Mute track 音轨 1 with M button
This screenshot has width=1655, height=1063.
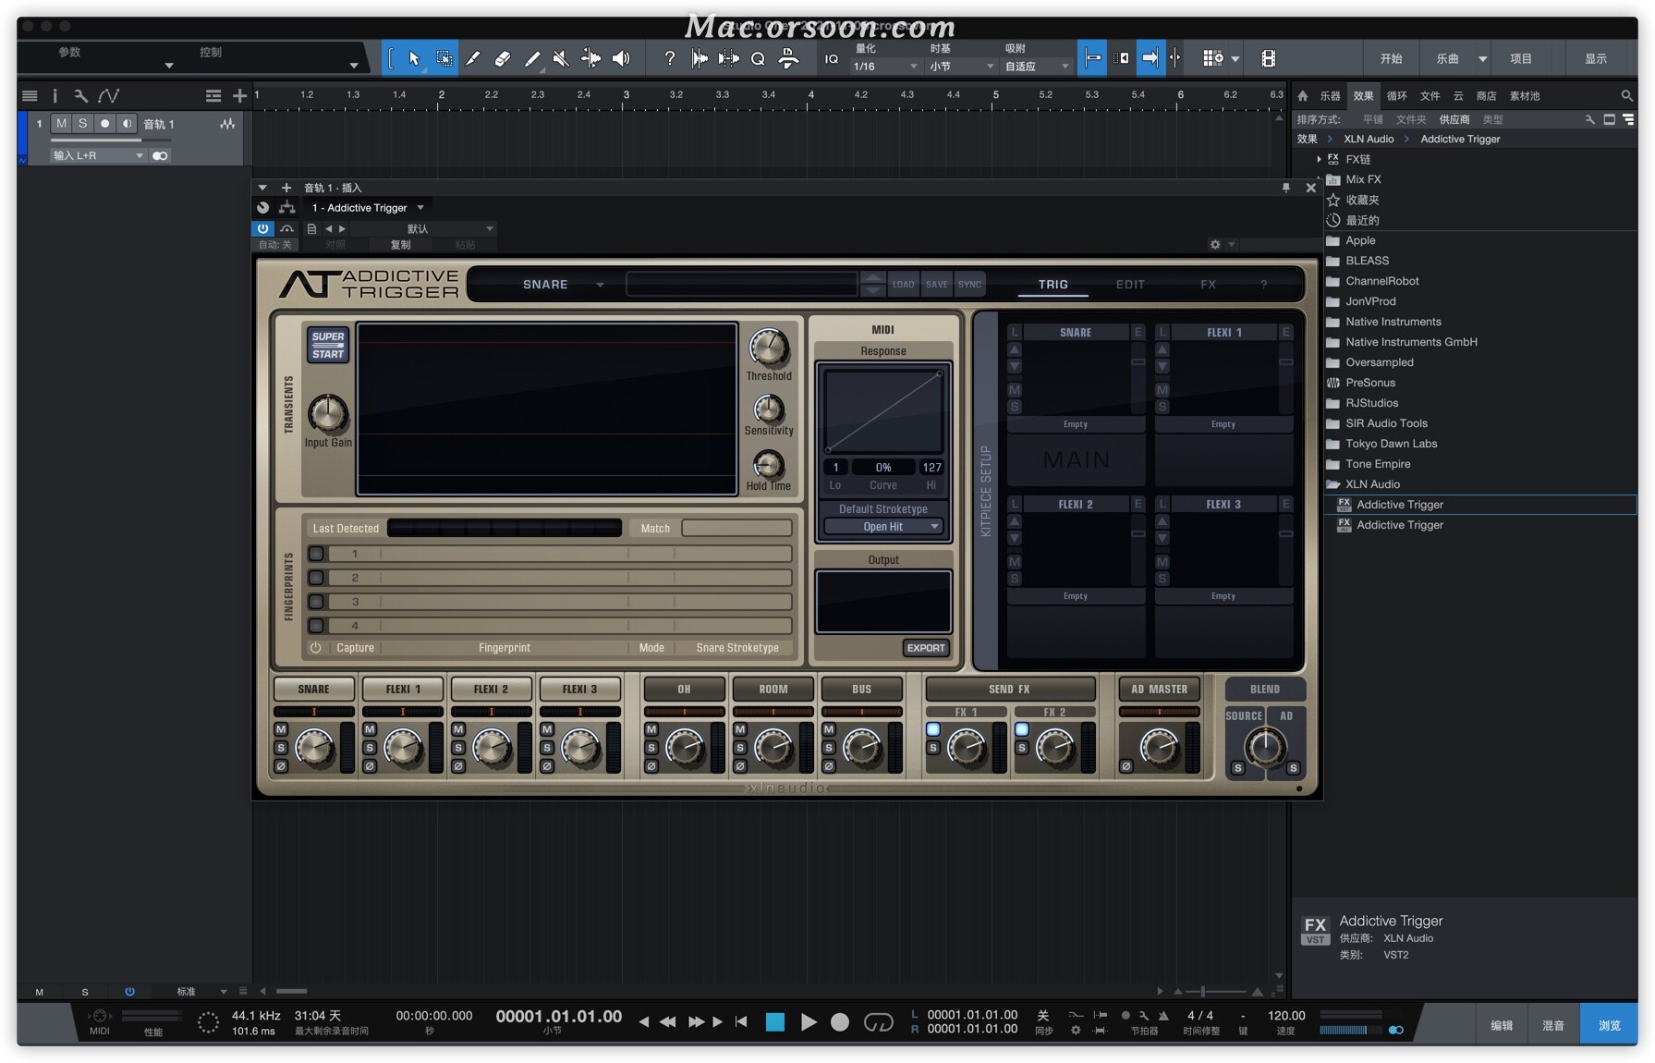(61, 124)
